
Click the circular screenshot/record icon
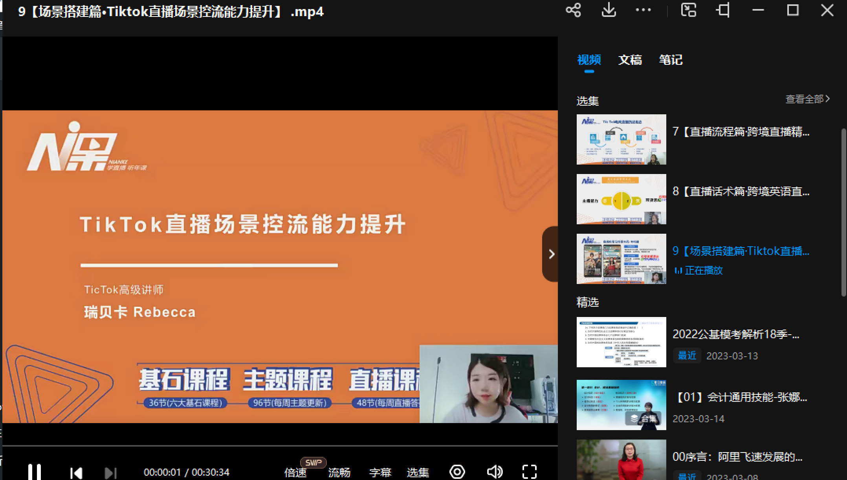click(457, 472)
